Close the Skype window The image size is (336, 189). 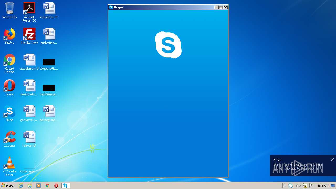click(225, 7)
